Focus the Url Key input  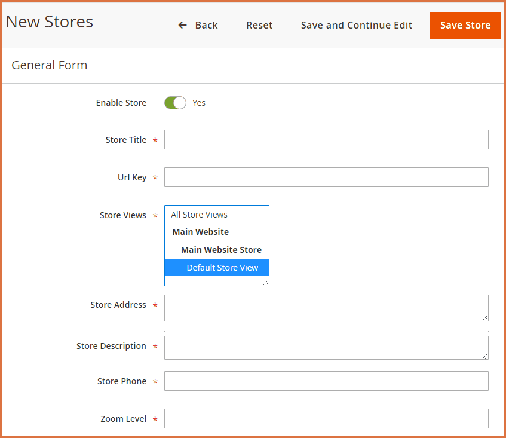326,177
